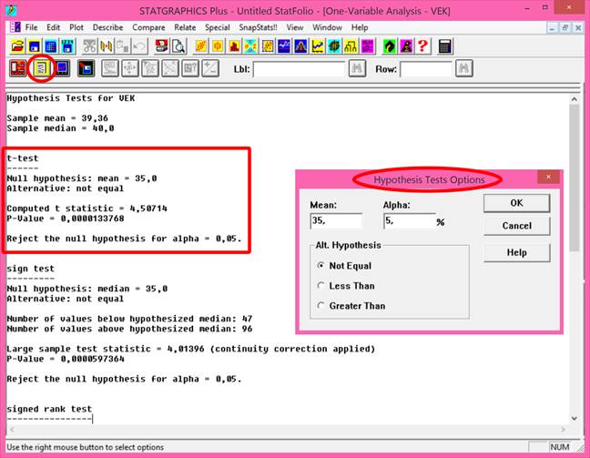Image resolution: width=590 pixels, height=458 pixels.
Task: Select the Less Than alternative hypothesis
Action: click(x=346, y=286)
